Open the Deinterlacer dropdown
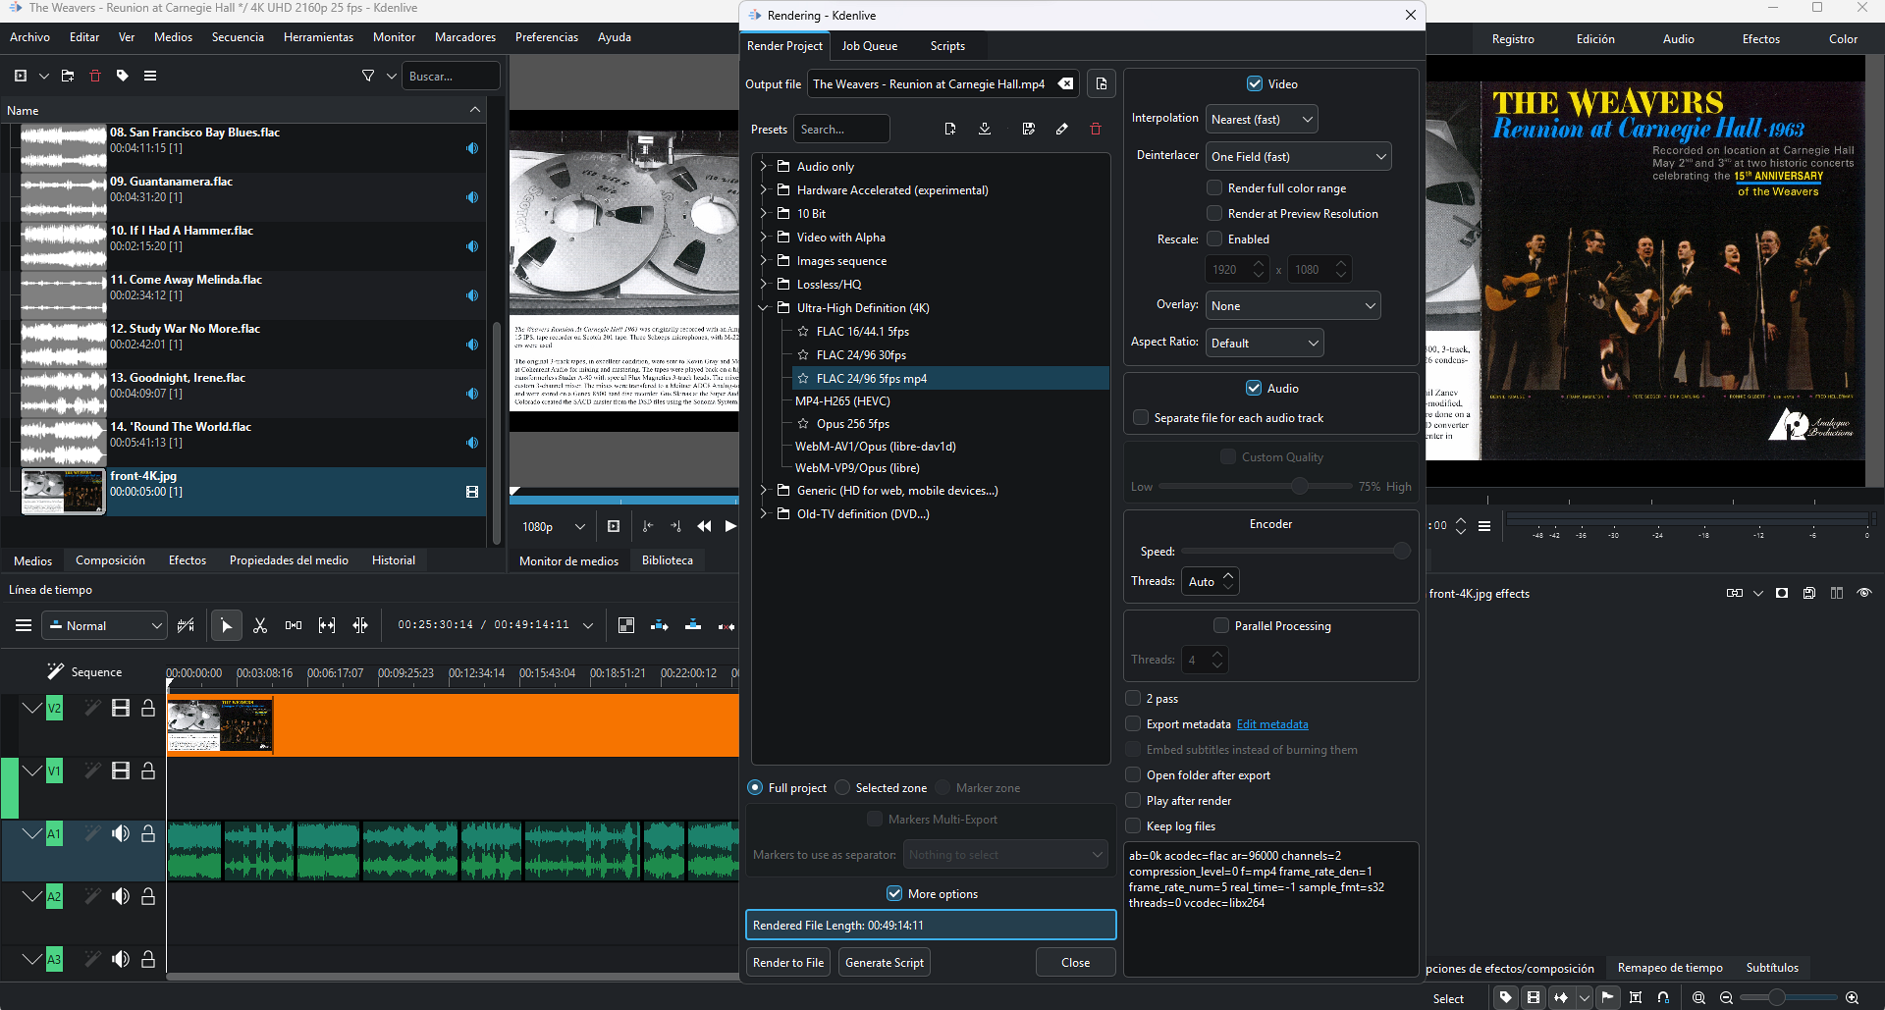1885x1010 pixels. click(x=1298, y=157)
